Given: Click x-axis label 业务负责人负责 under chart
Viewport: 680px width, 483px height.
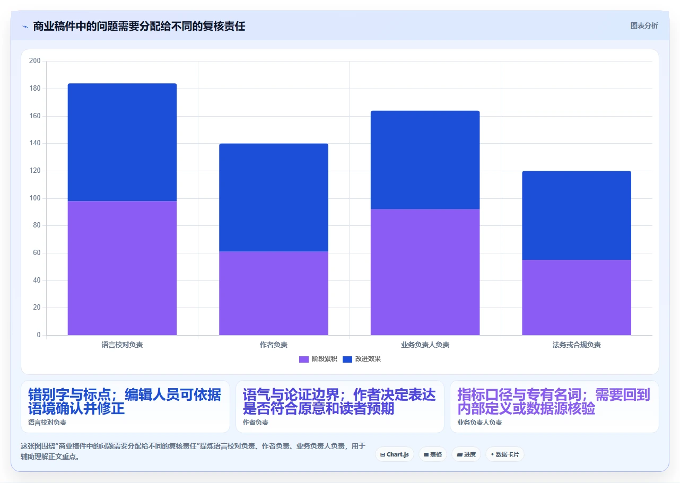Looking at the screenshot, I should point(425,345).
